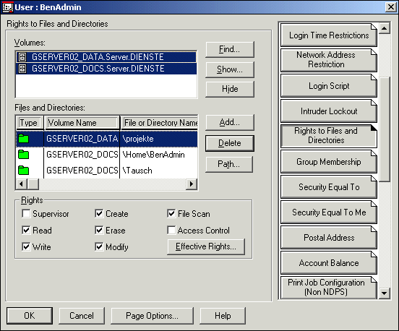Switch to the Group Membership page

pyautogui.click(x=329, y=162)
